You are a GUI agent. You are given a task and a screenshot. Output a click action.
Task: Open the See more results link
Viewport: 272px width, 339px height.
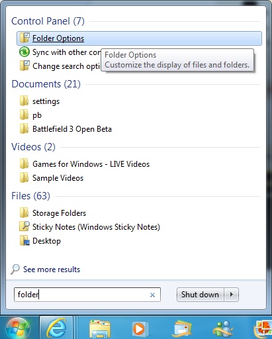click(x=52, y=269)
